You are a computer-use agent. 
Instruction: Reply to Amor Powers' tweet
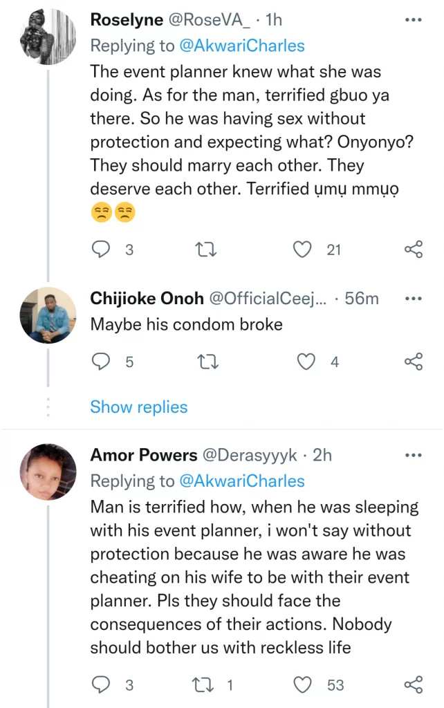pyautogui.click(x=101, y=684)
